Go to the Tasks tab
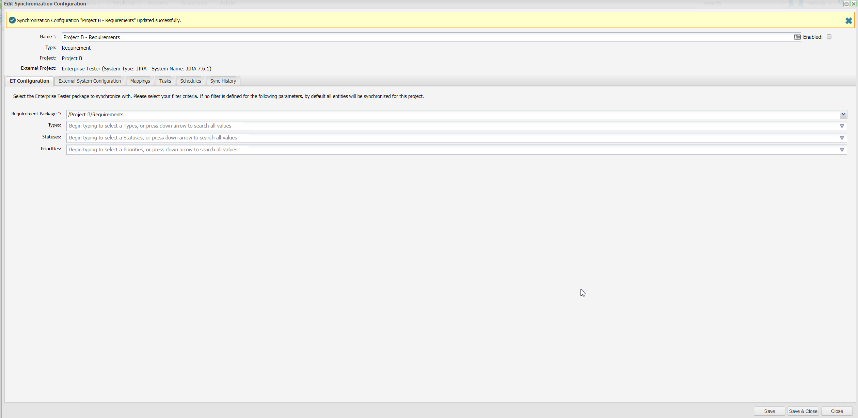 (165, 81)
